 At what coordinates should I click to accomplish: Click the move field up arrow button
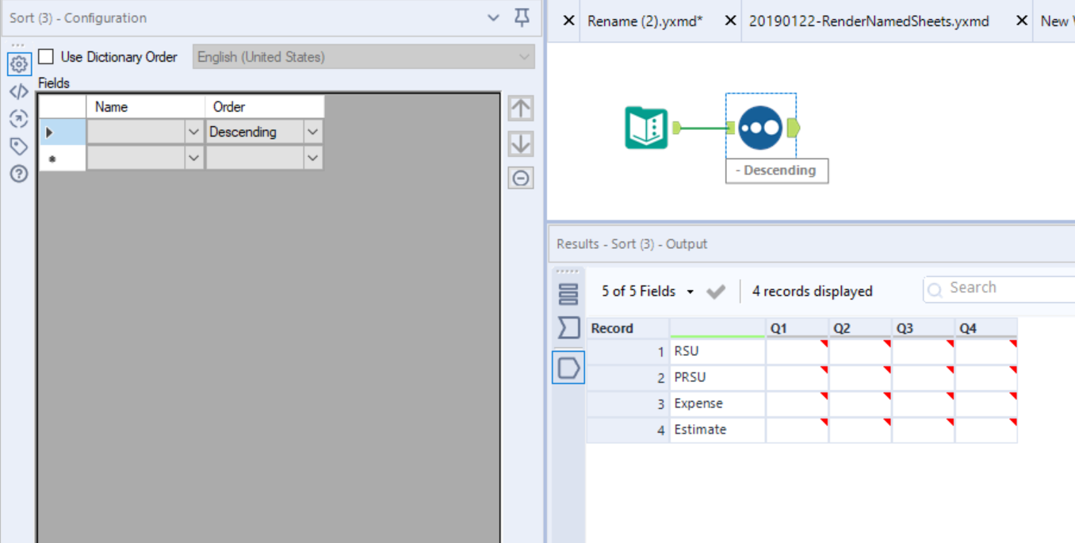pyautogui.click(x=520, y=109)
